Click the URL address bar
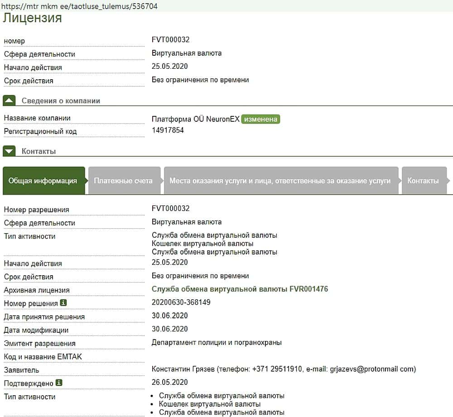The height and width of the screenshot is (417, 453). click(x=80, y=6)
